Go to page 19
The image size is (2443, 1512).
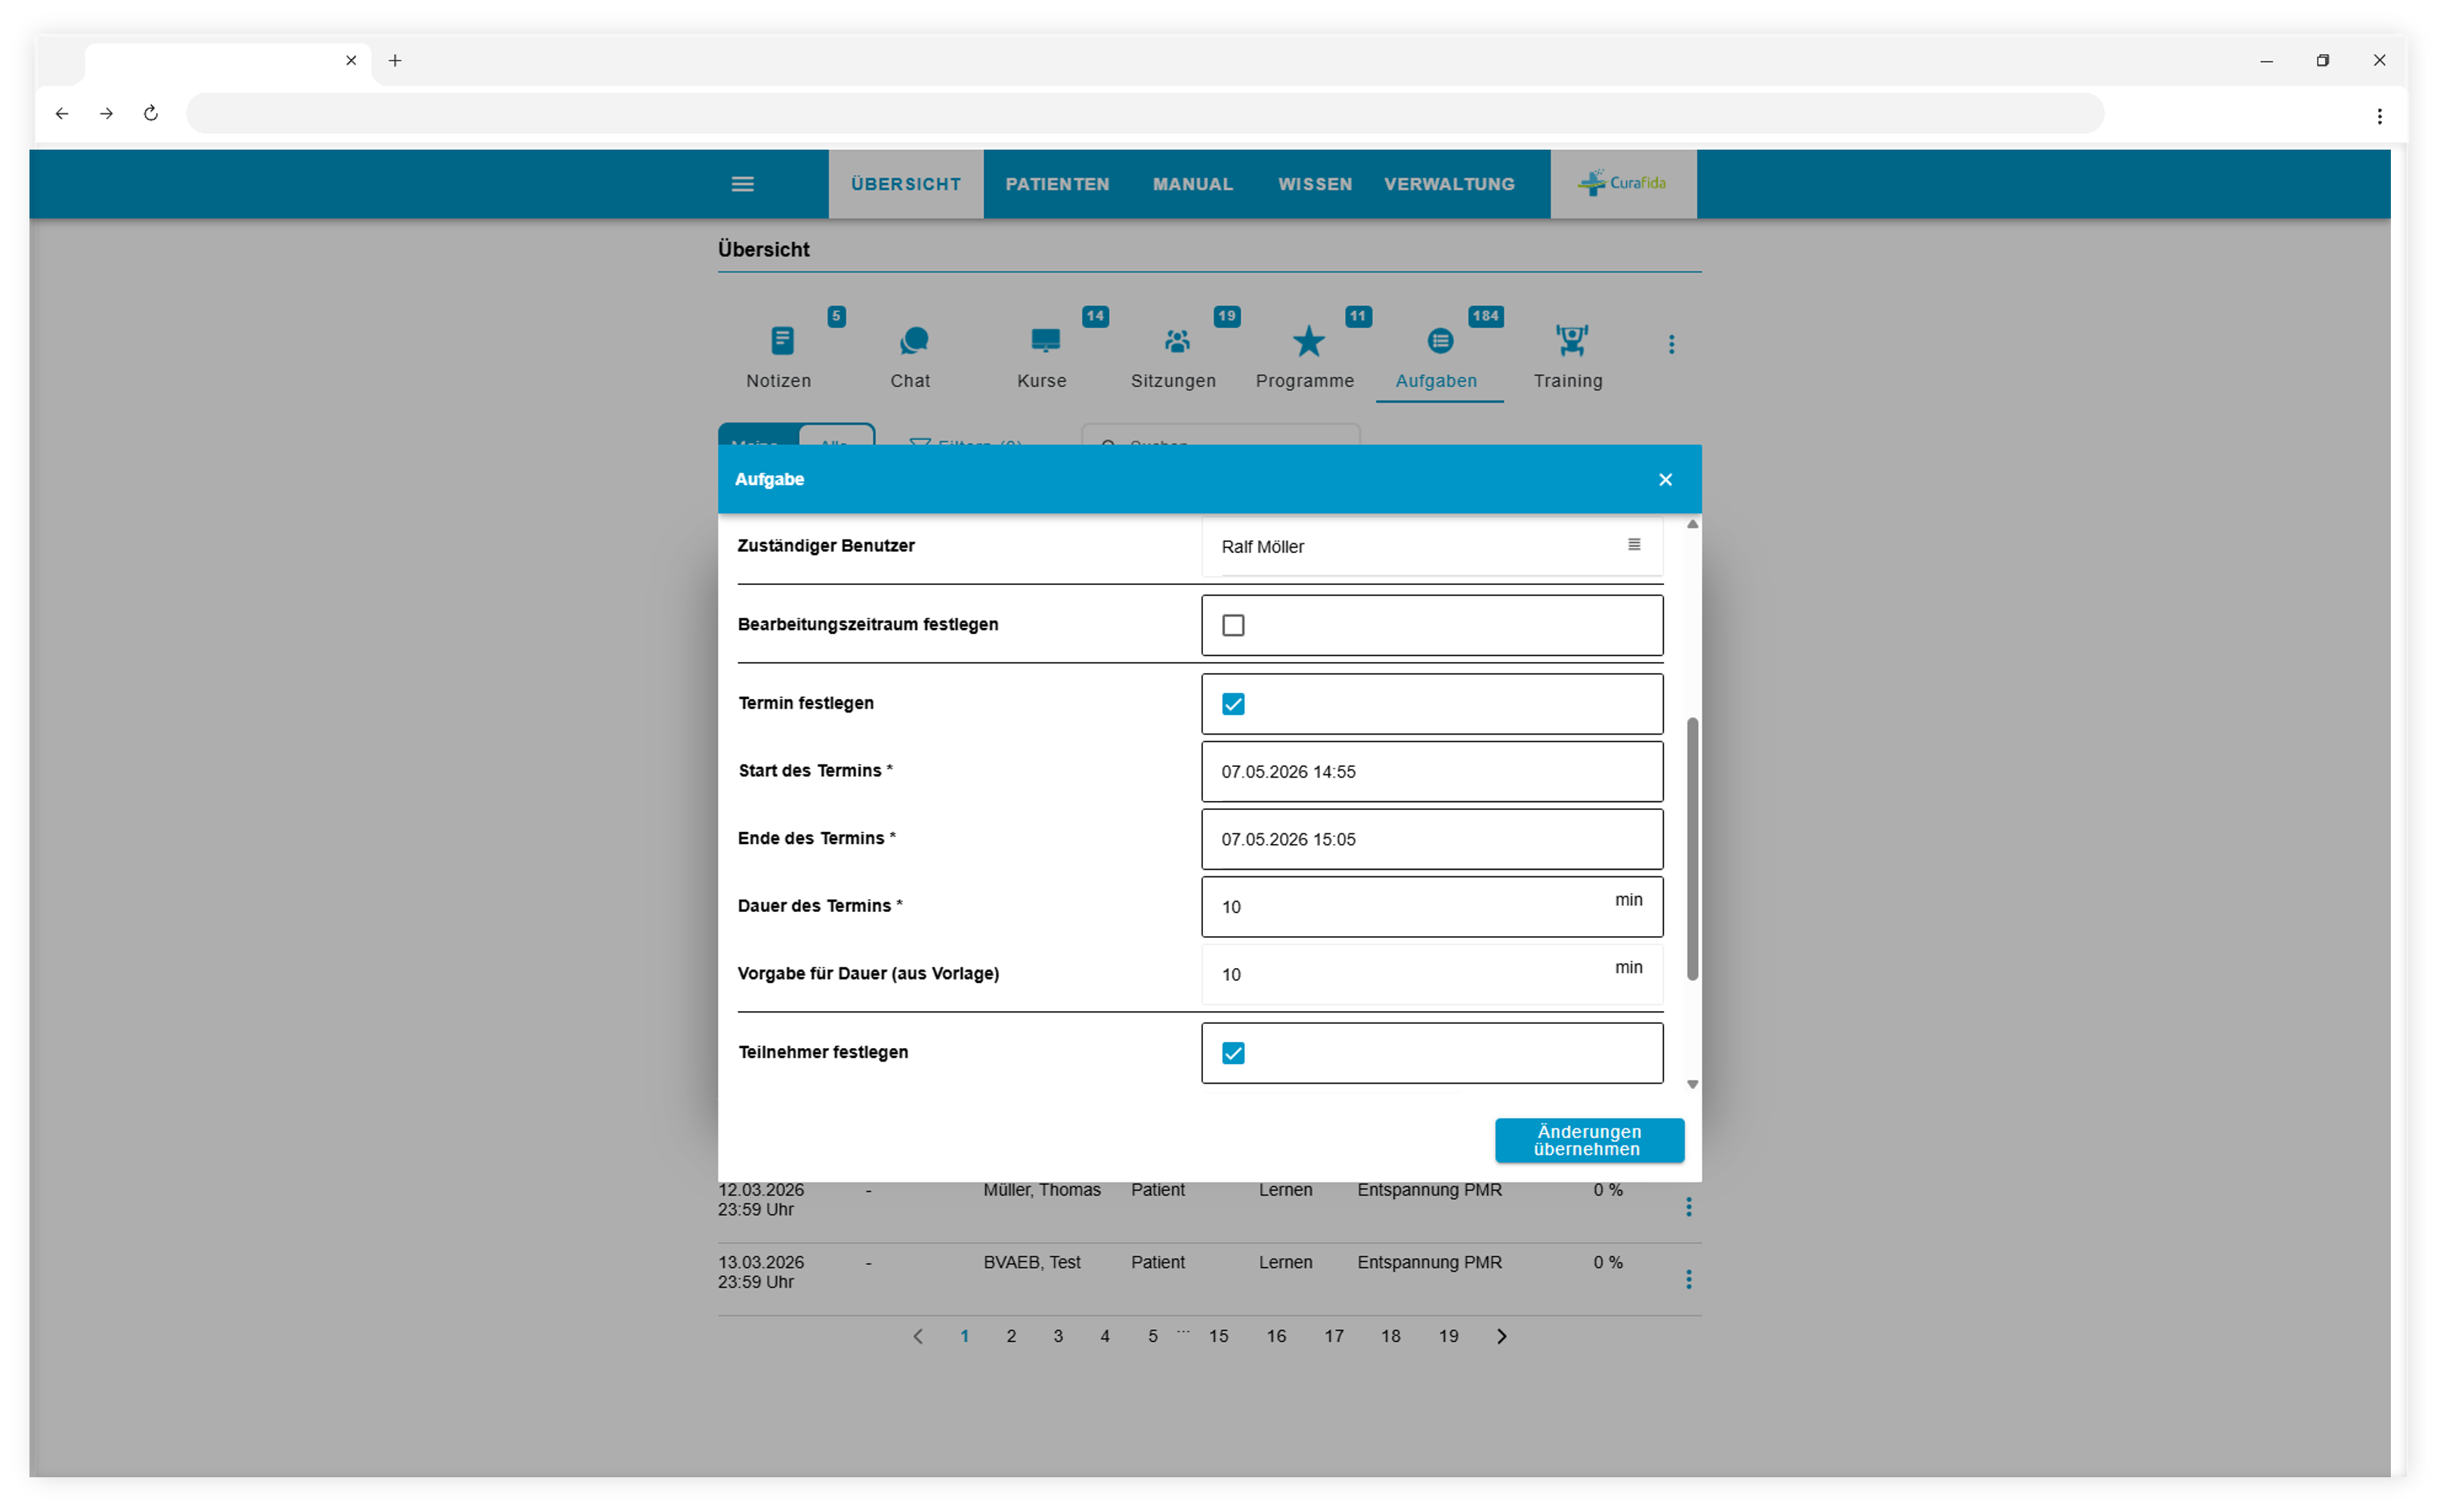coord(1448,1336)
